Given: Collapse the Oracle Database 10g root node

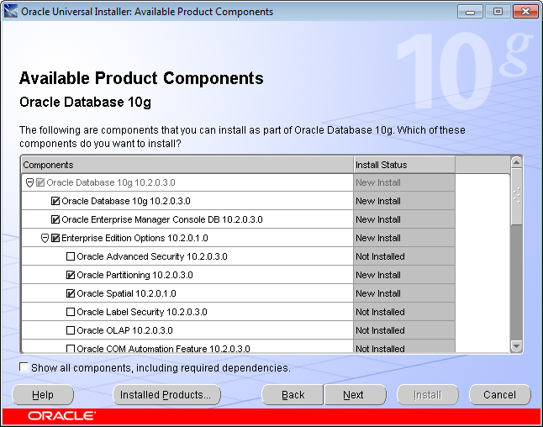Looking at the screenshot, I should click(x=29, y=182).
